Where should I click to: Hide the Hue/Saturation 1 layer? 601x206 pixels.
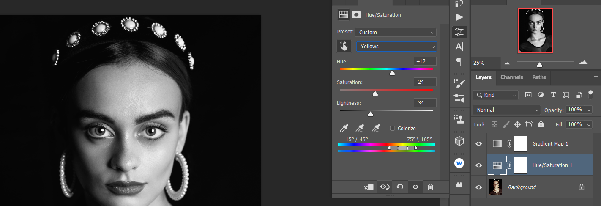click(x=478, y=165)
